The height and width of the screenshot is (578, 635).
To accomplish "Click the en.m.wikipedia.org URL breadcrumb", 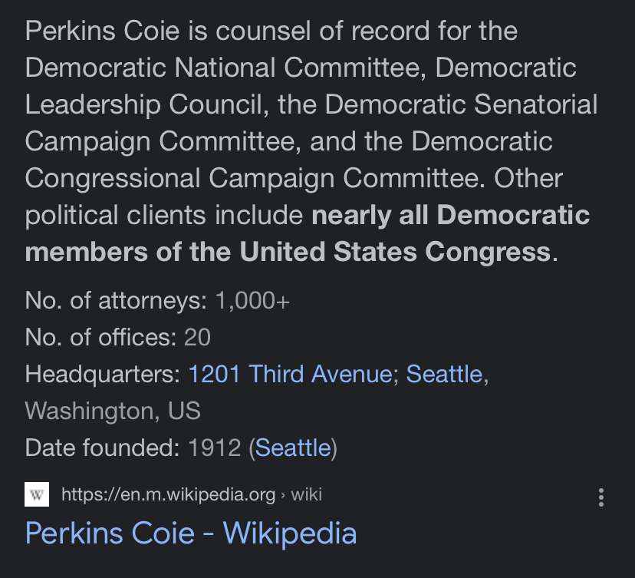I will tap(168, 494).
